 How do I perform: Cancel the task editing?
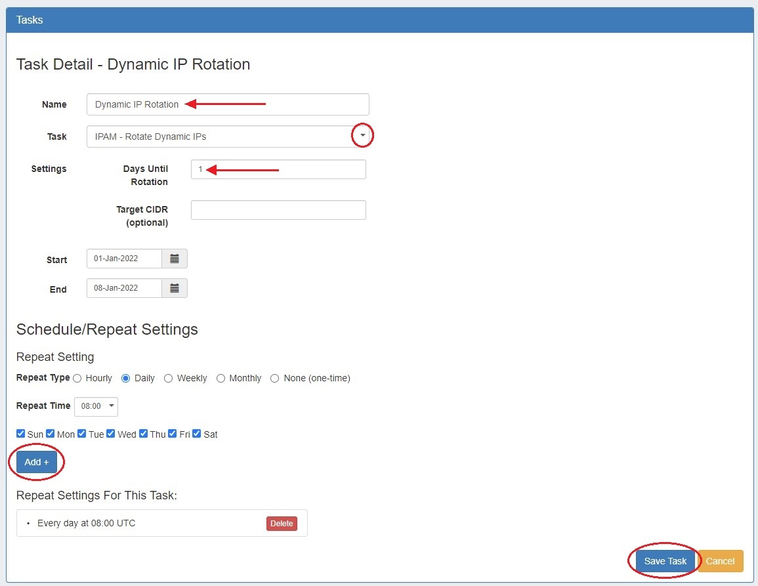tap(720, 561)
